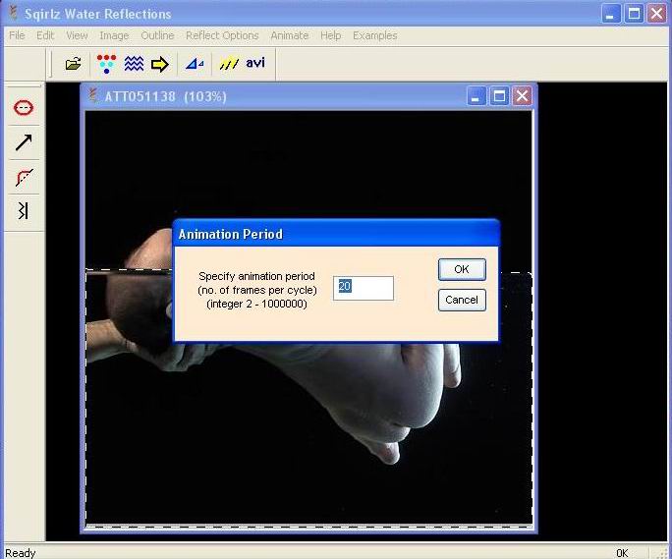Cancel the Animation Period dialog
The image size is (672, 559).
click(462, 300)
